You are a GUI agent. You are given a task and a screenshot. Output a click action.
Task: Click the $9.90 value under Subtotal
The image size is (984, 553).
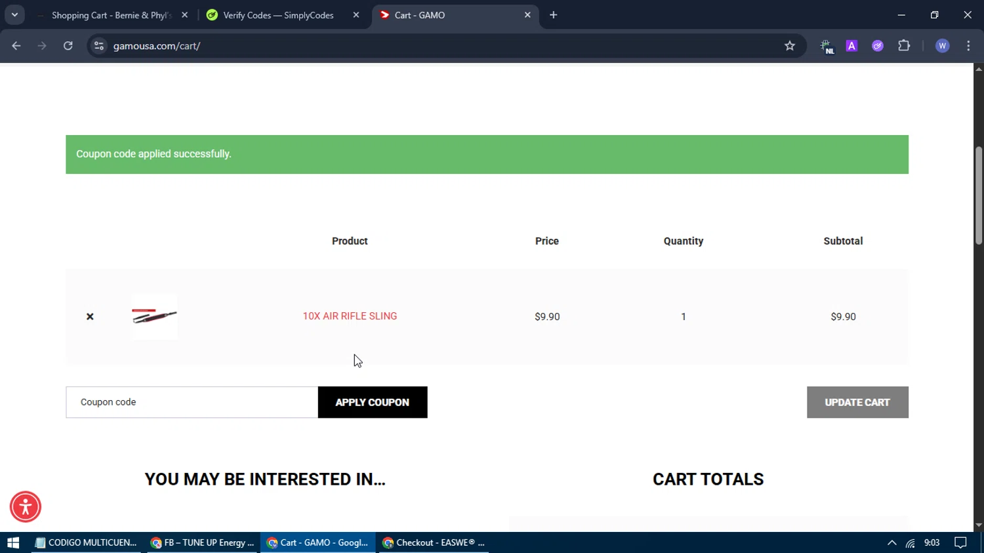[843, 316]
